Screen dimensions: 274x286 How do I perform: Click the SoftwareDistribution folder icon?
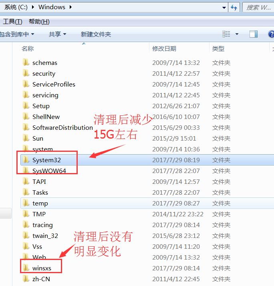26,127
